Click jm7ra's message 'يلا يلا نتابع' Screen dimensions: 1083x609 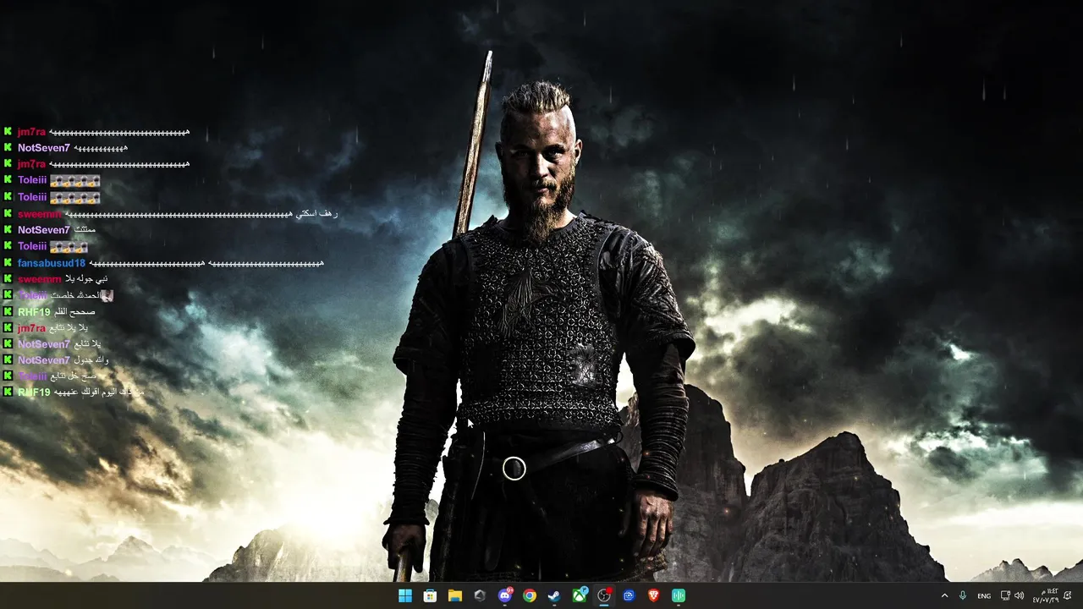(x=69, y=328)
